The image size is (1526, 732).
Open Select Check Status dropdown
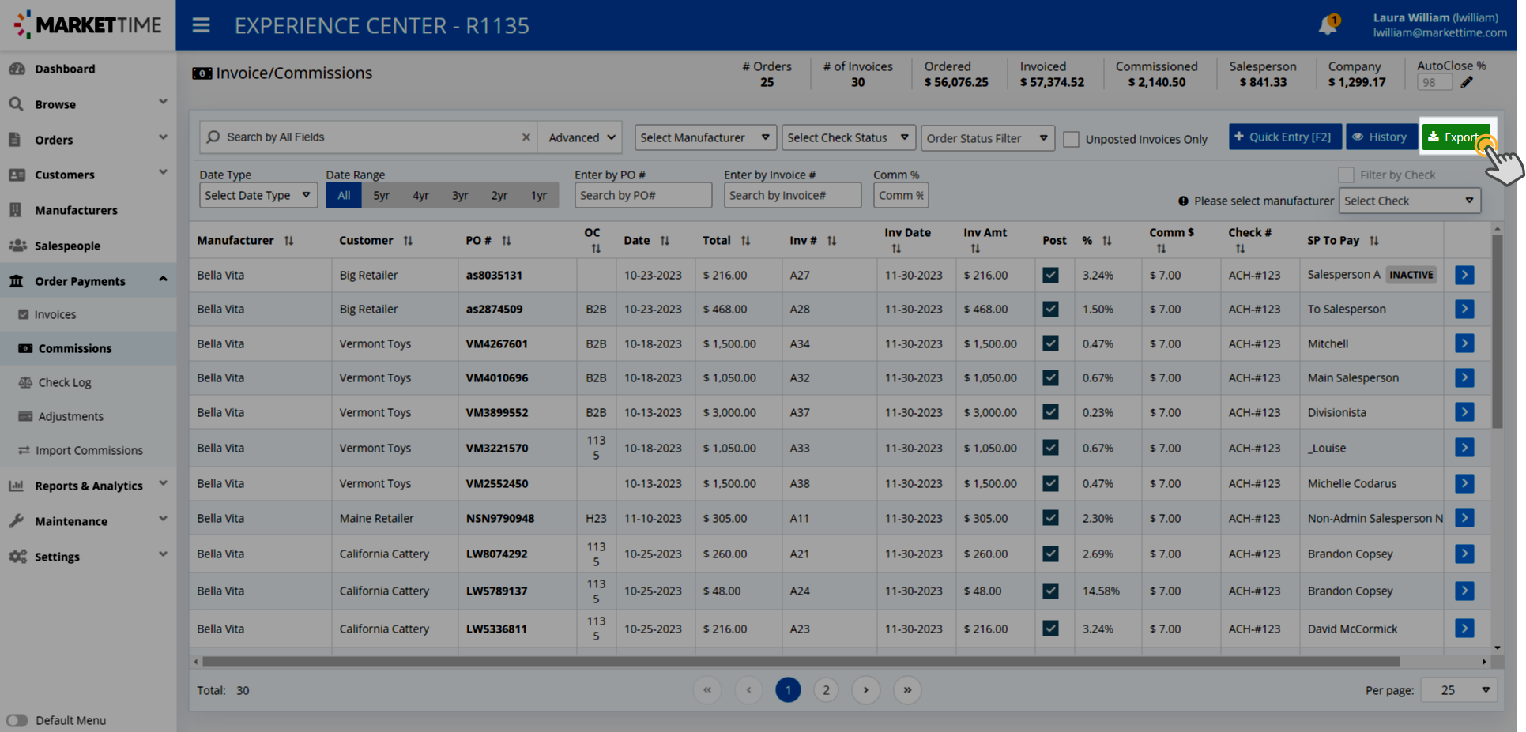[x=849, y=137]
